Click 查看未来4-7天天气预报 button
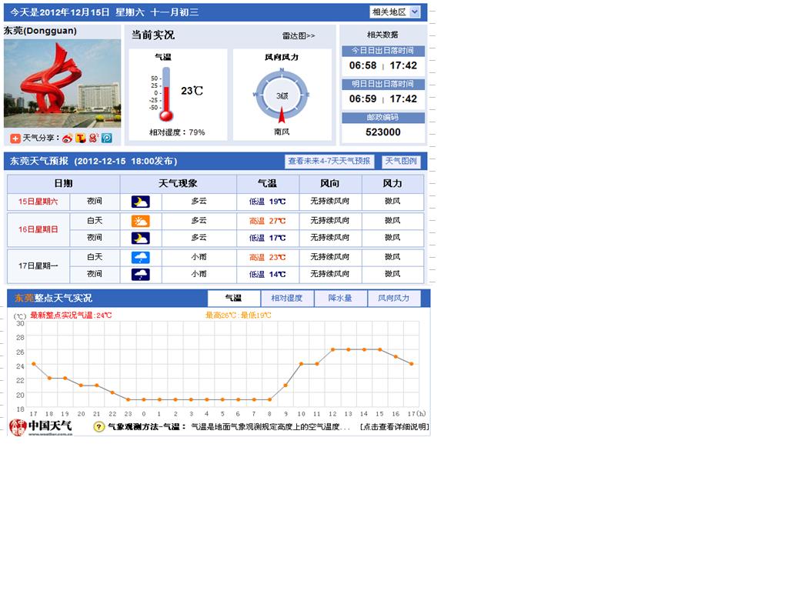This screenshot has width=788, height=591. pyautogui.click(x=329, y=162)
